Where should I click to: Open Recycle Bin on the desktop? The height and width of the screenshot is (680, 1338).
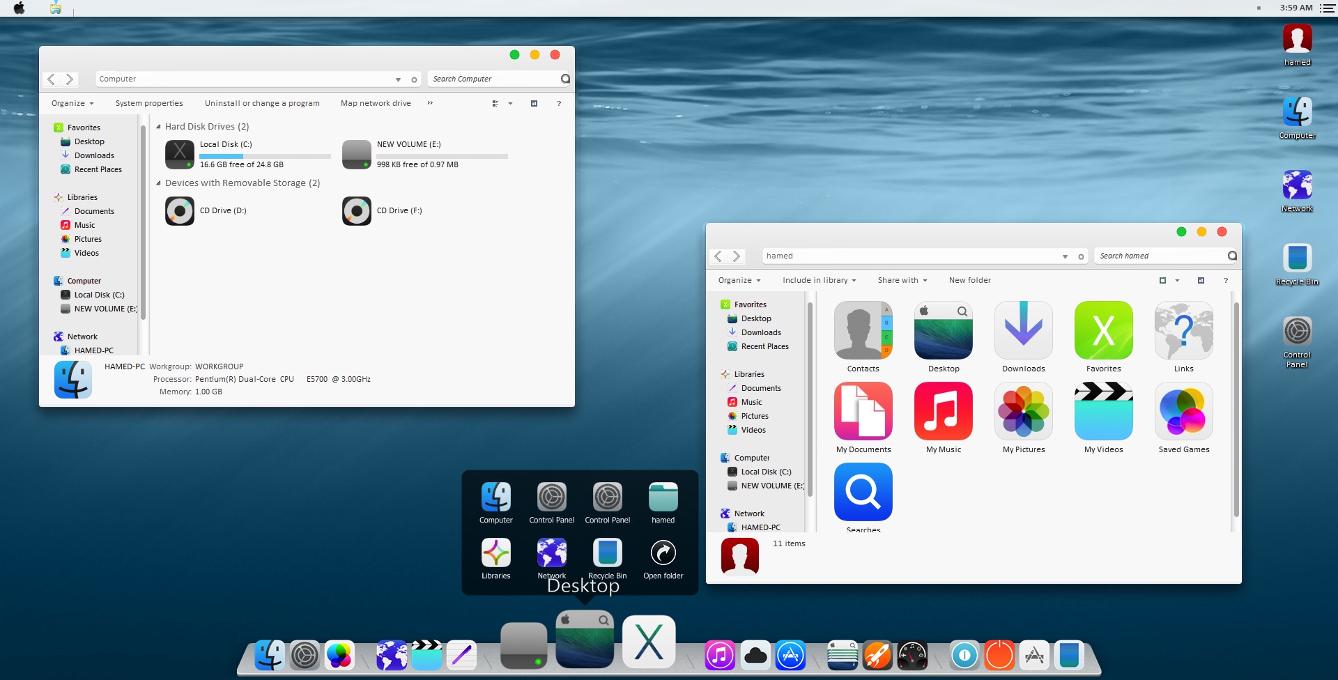[x=1297, y=258]
